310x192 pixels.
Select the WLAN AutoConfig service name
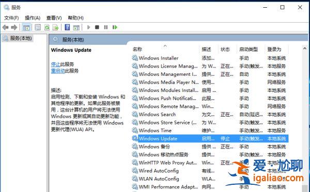pos(159,179)
